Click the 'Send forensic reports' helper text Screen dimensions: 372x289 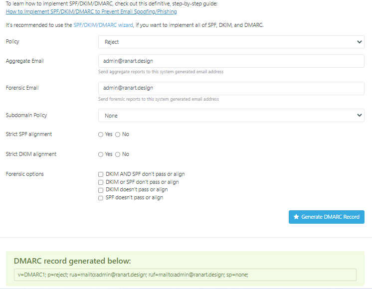click(x=159, y=99)
